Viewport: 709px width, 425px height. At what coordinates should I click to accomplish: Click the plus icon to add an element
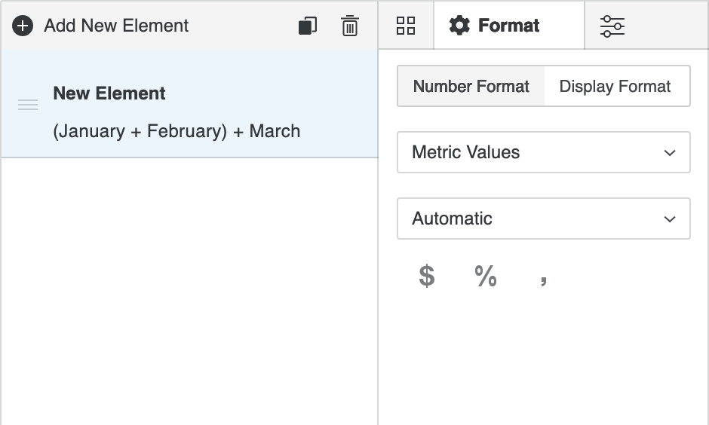[x=23, y=26]
